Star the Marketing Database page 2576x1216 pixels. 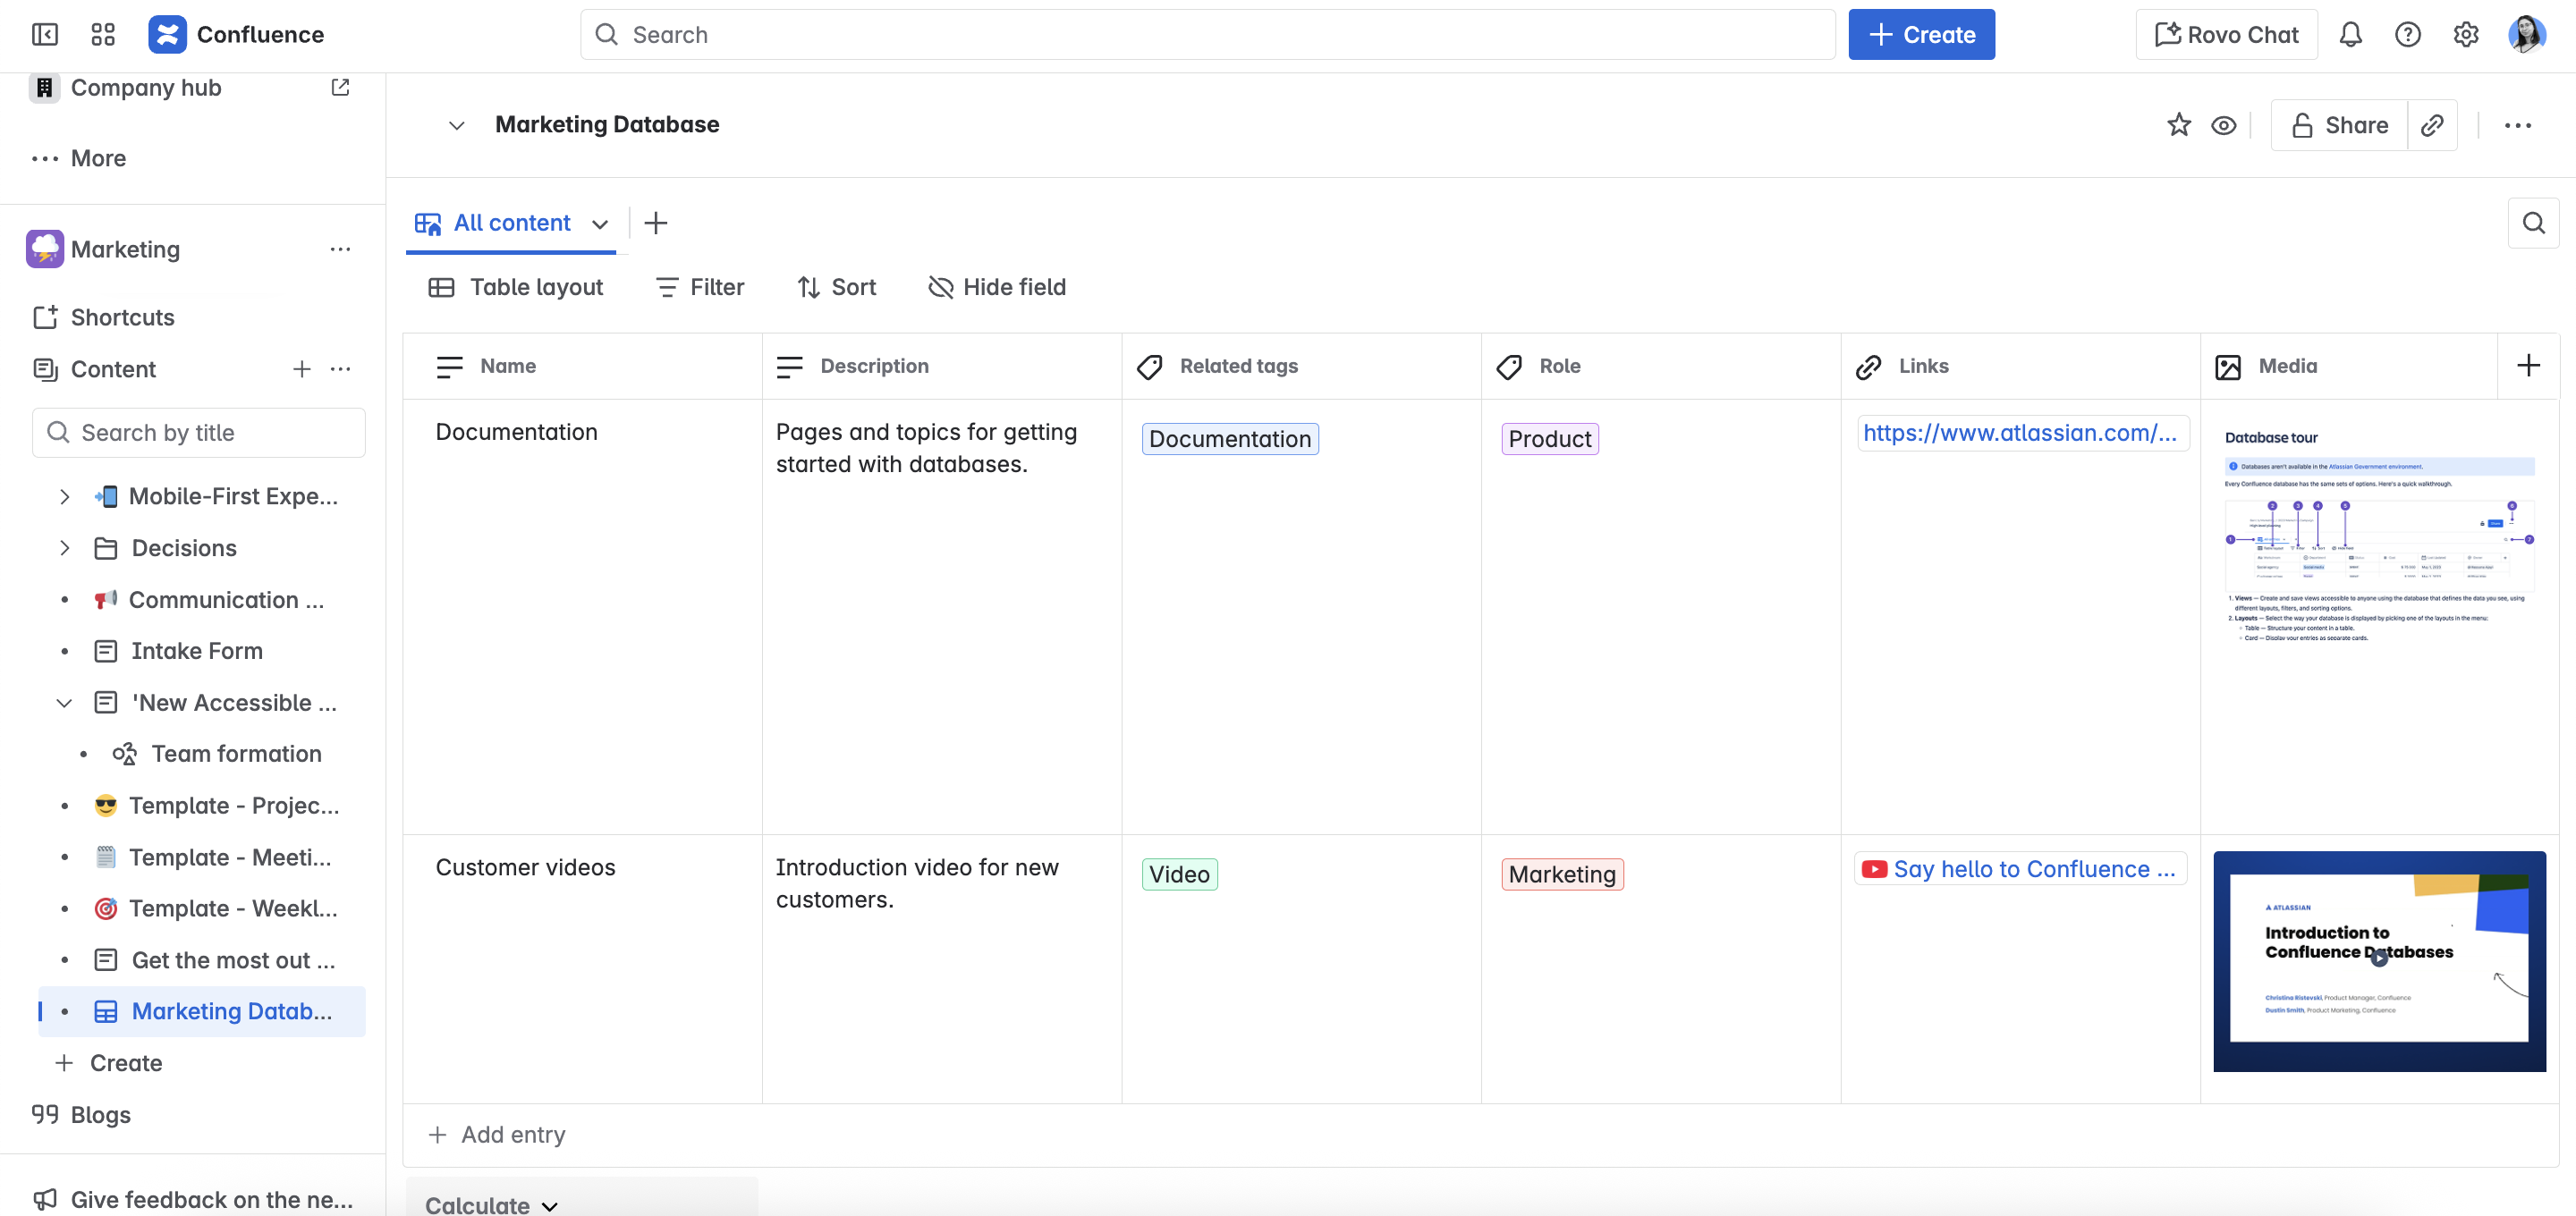(x=2179, y=125)
